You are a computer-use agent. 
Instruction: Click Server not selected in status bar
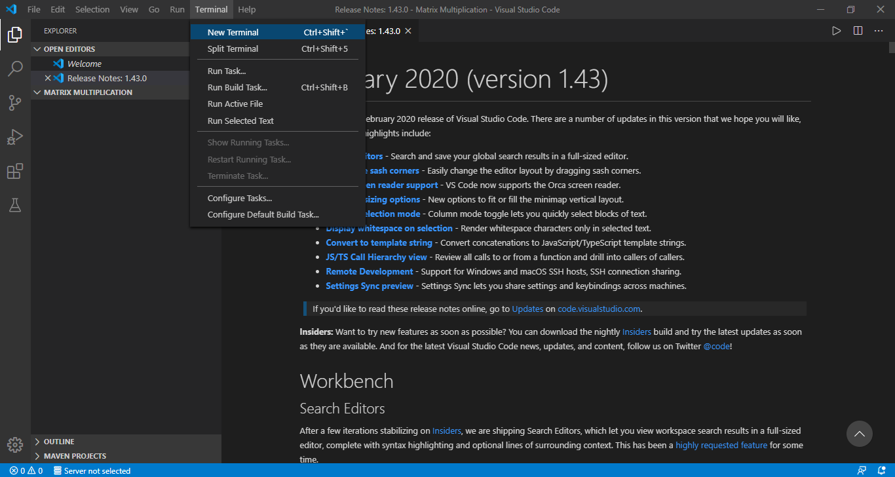click(x=92, y=470)
